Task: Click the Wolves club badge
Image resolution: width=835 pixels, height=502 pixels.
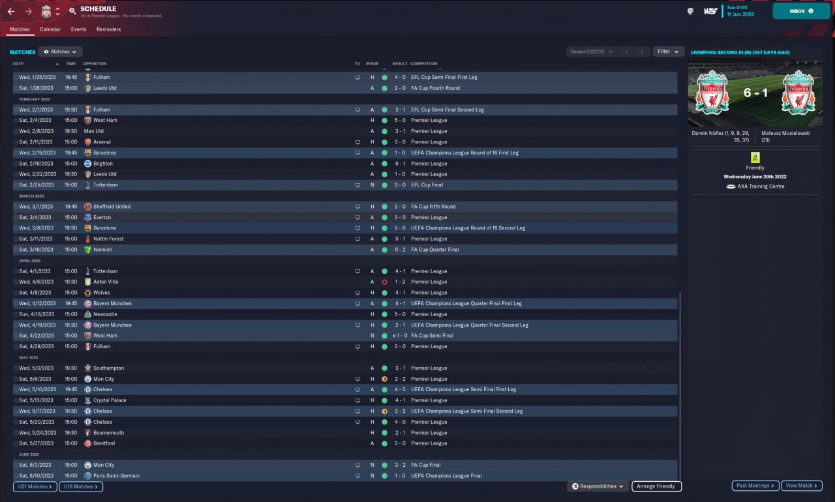Action: point(87,293)
